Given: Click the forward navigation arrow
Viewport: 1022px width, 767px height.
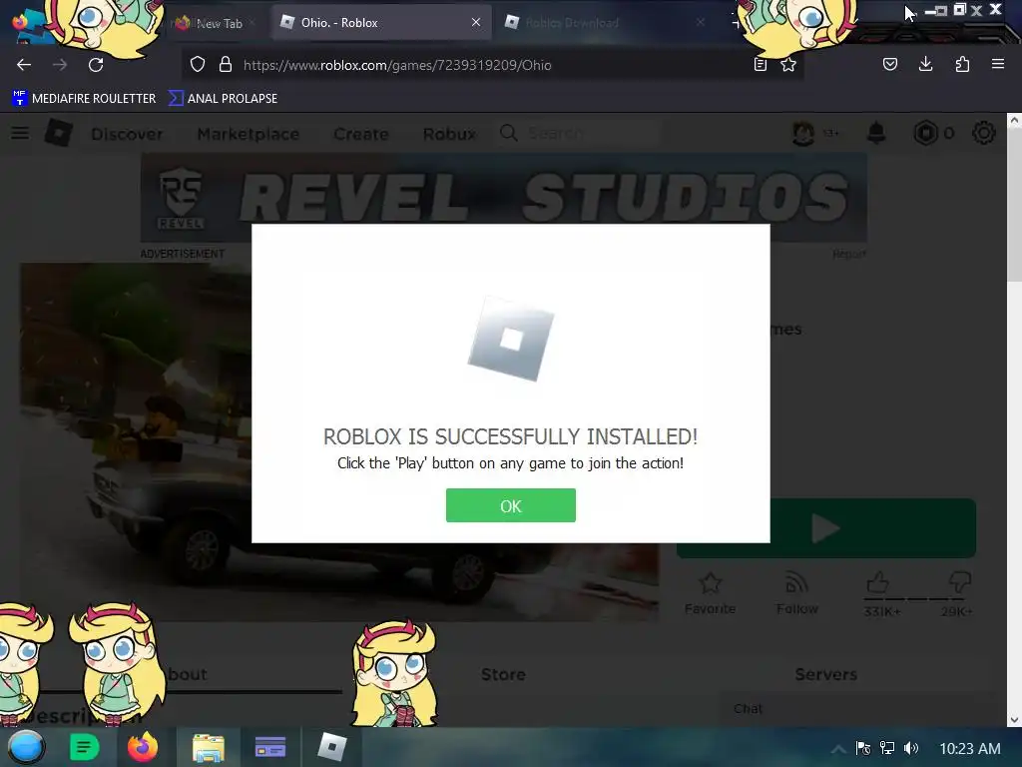Looking at the screenshot, I should [60, 65].
